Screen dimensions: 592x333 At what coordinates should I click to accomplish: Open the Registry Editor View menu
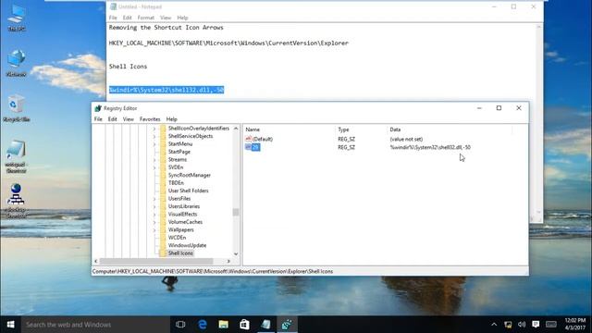(129, 119)
